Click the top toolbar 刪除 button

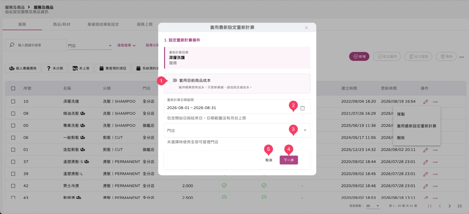coord(446,57)
